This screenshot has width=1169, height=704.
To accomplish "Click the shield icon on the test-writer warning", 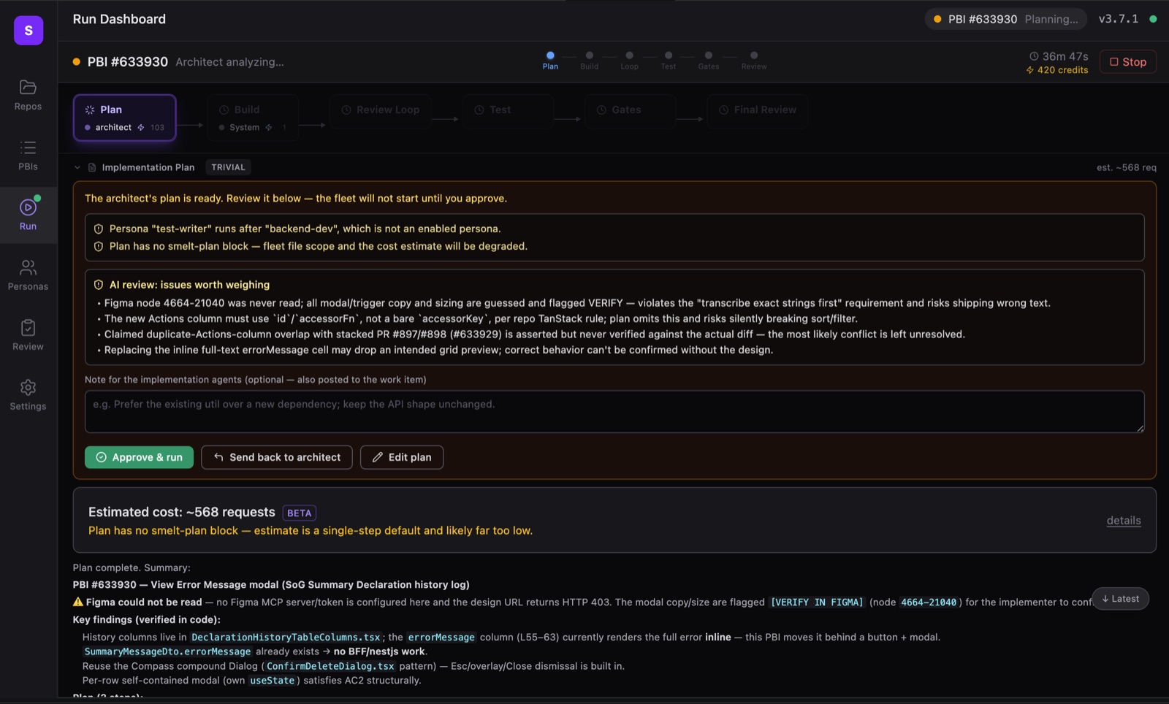I will point(99,229).
